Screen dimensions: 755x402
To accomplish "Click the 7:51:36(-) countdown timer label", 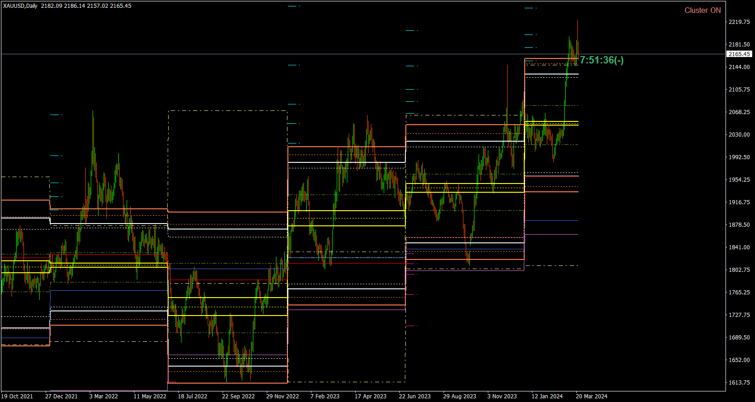I will point(602,60).
